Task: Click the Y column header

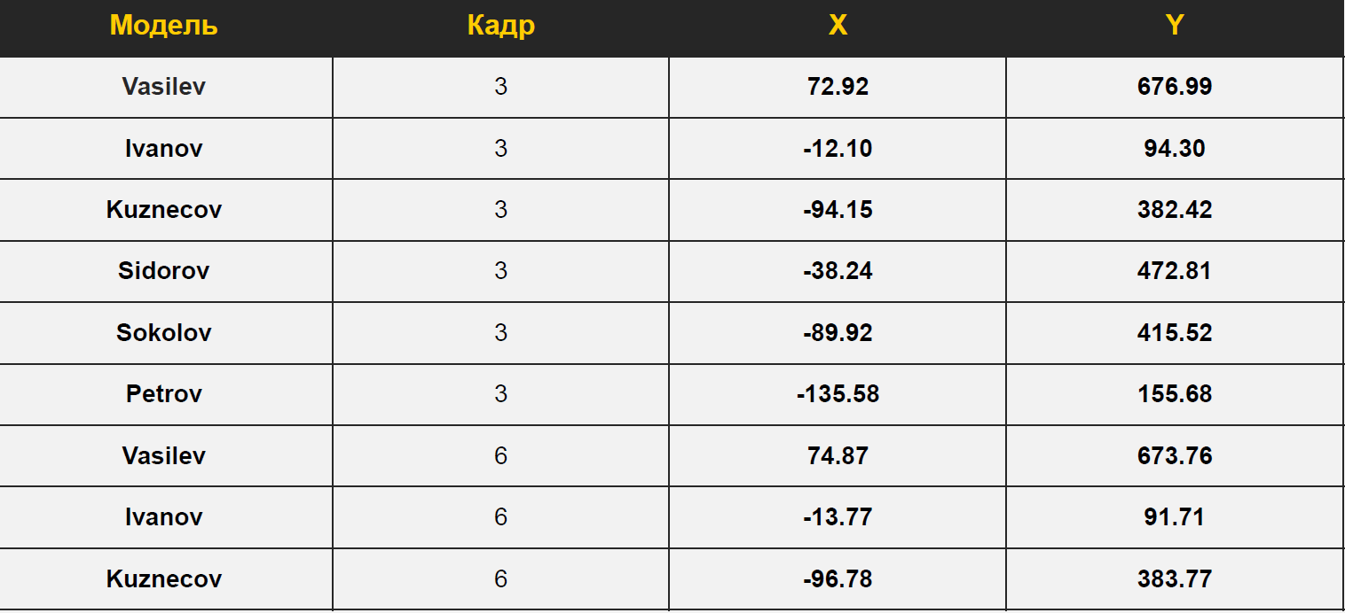Action: coord(1174,26)
